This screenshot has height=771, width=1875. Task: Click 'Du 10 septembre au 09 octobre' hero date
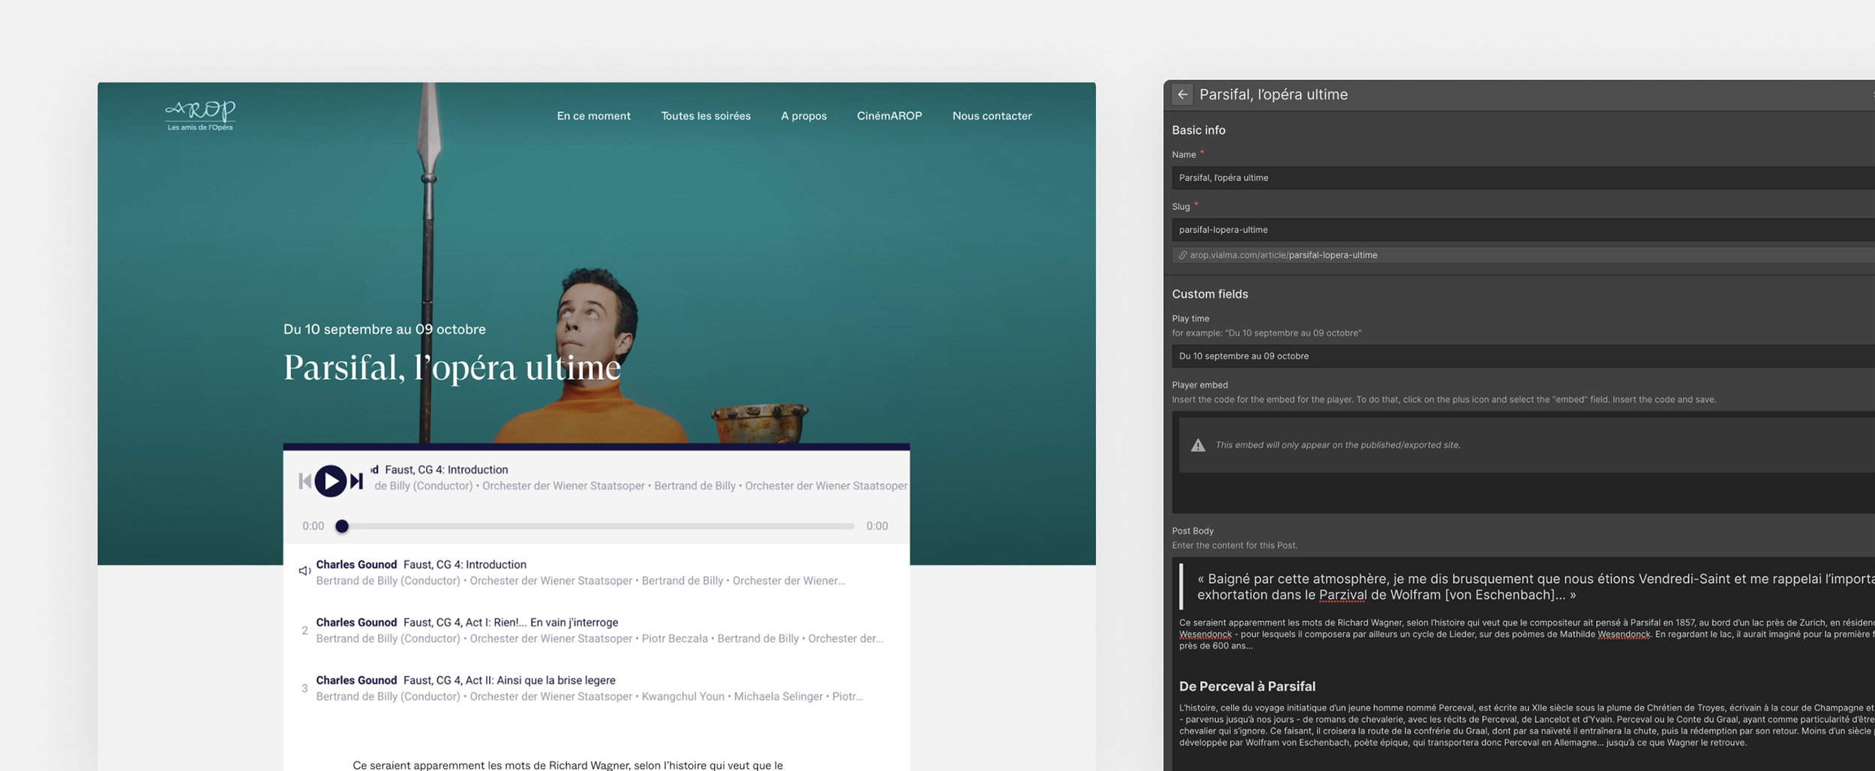click(385, 329)
